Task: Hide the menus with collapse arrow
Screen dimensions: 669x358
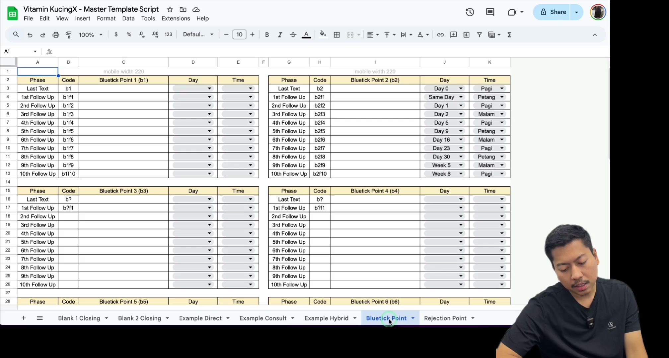Action: (595, 34)
